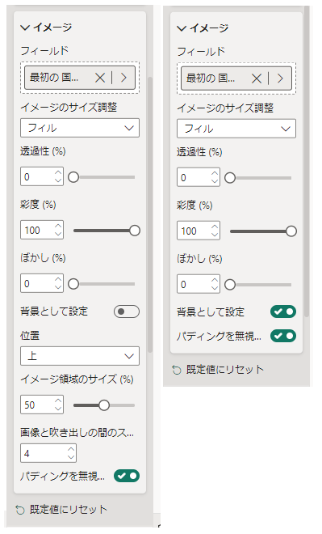The image size is (322, 534).
Task: Remove field with X icon in right panel
Action: [257, 78]
